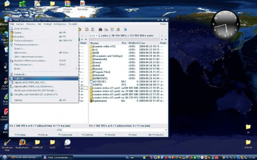Click the binoculars search files toolbar icon
Viewport: 257px width, 160px height.
[x=100, y=30]
